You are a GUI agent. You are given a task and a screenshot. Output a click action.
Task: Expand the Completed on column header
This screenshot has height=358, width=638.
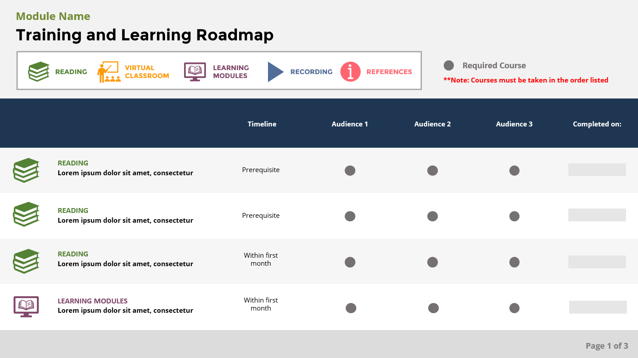597,124
